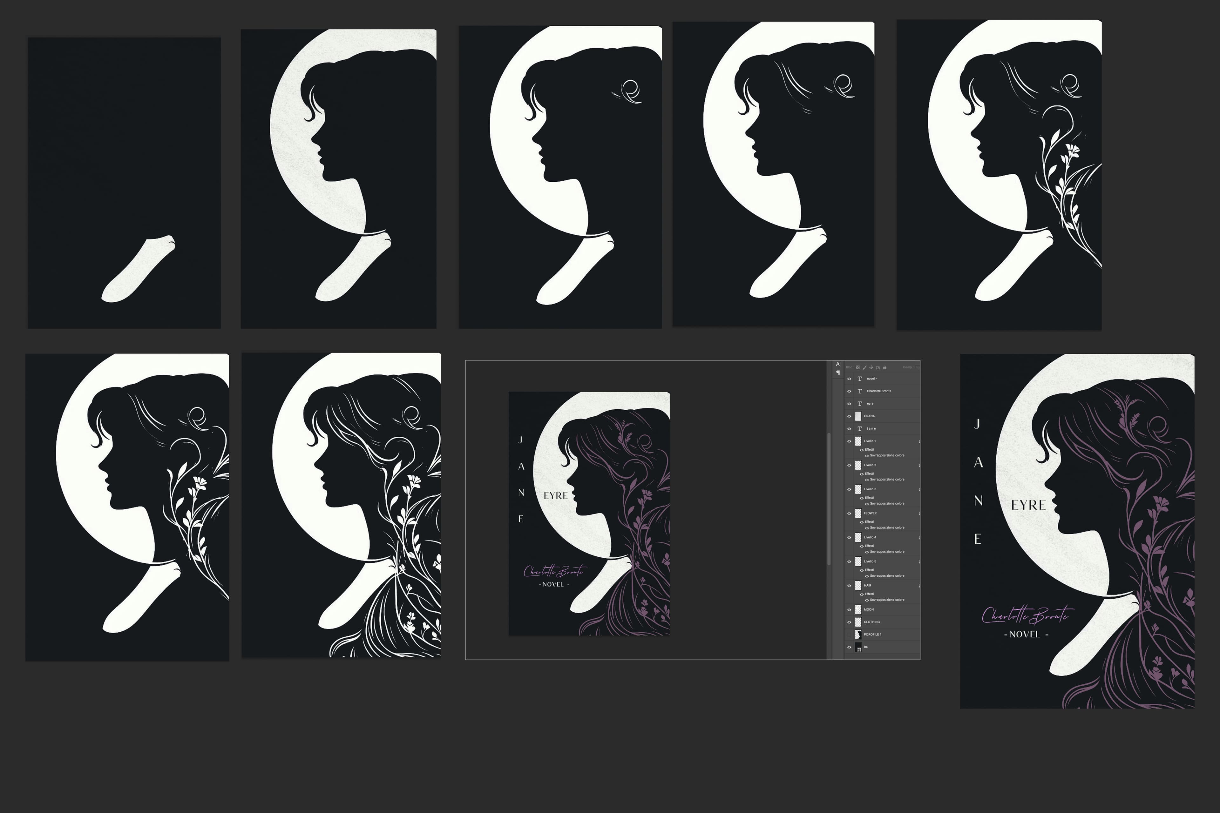Collapse effects arrow on HAIR layer
This screenshot has width=1220, height=813.
[x=919, y=585]
